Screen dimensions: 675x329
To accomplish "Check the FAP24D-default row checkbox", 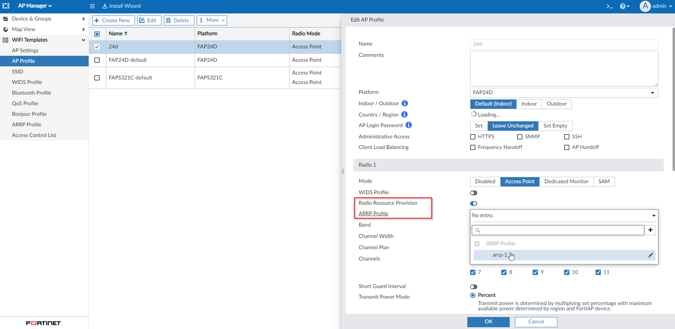I will [x=97, y=60].
